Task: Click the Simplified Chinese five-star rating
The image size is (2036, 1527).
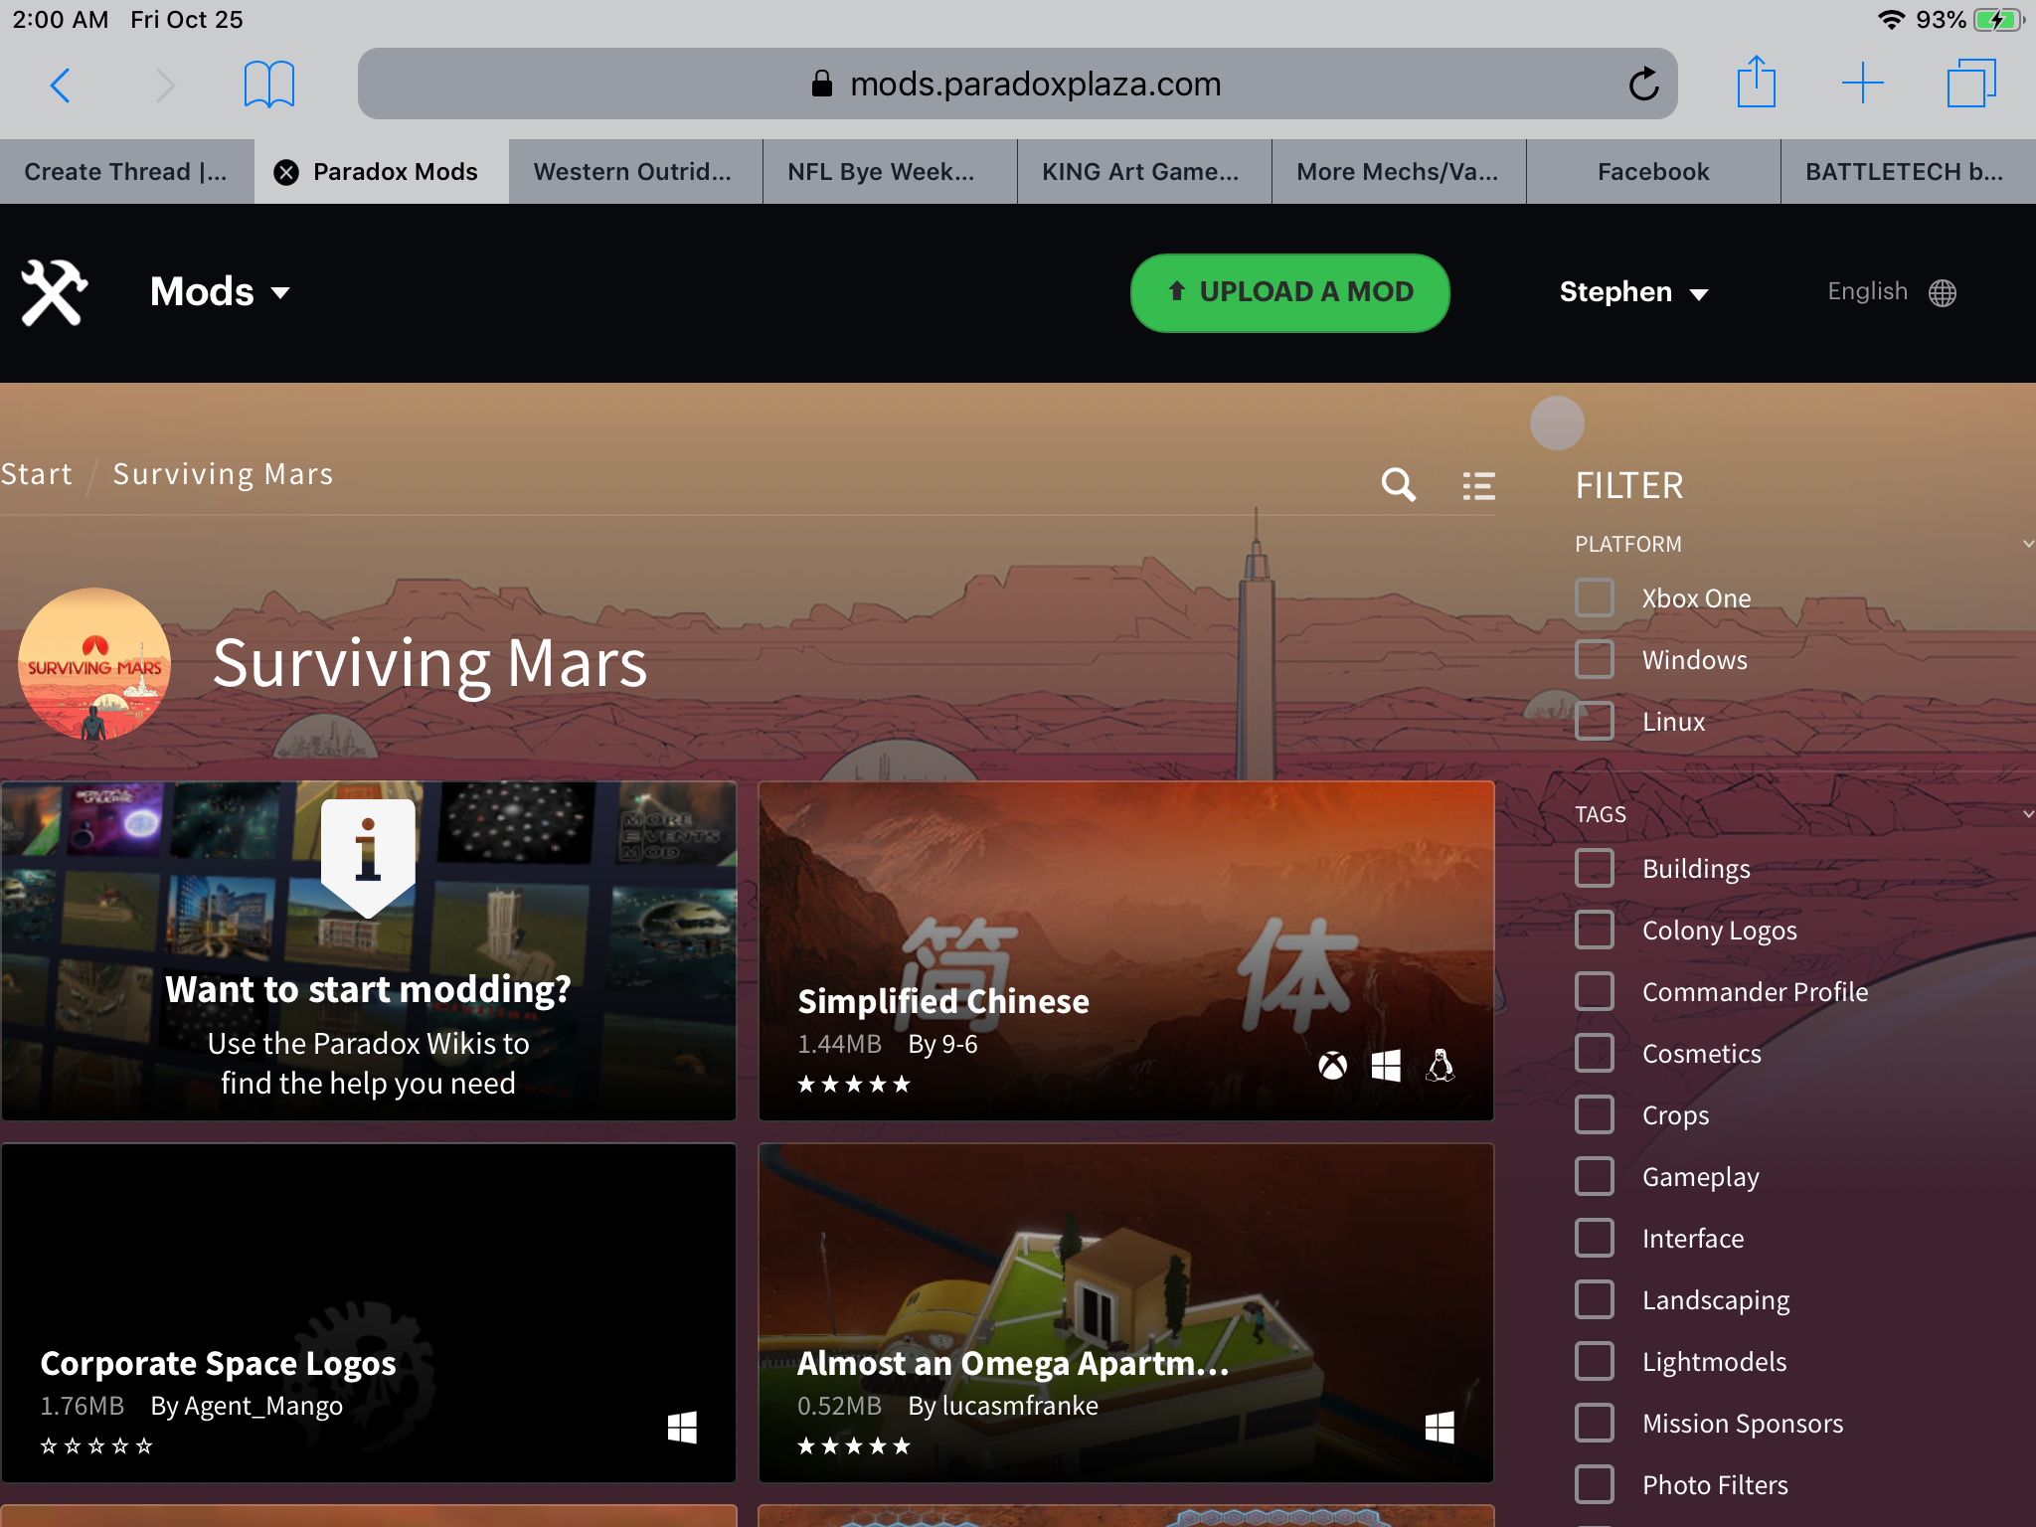Action: coord(854,1085)
